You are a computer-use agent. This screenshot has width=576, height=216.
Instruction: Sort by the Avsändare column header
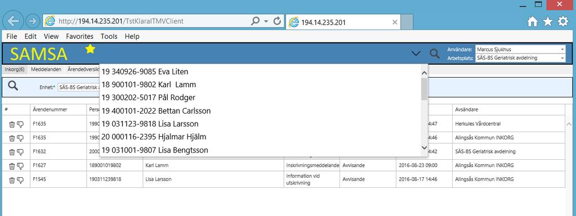(509, 110)
